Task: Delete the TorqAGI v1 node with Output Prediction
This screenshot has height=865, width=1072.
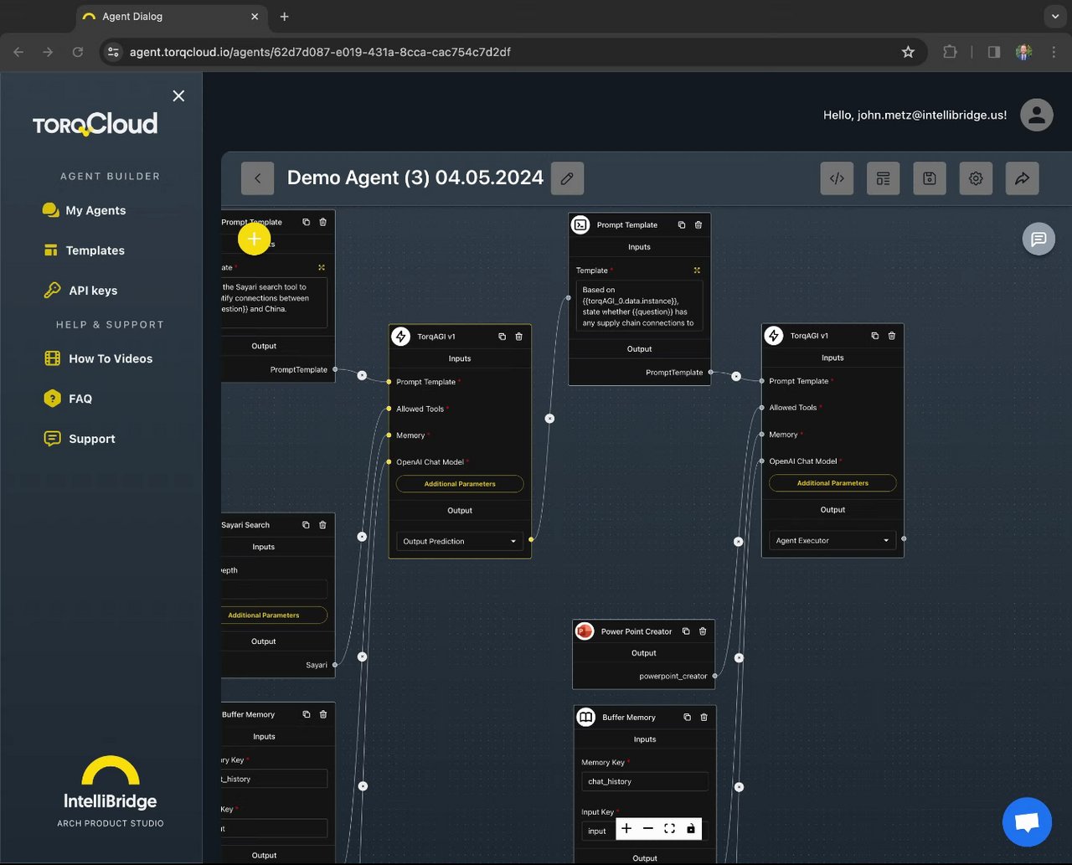Action: (519, 337)
